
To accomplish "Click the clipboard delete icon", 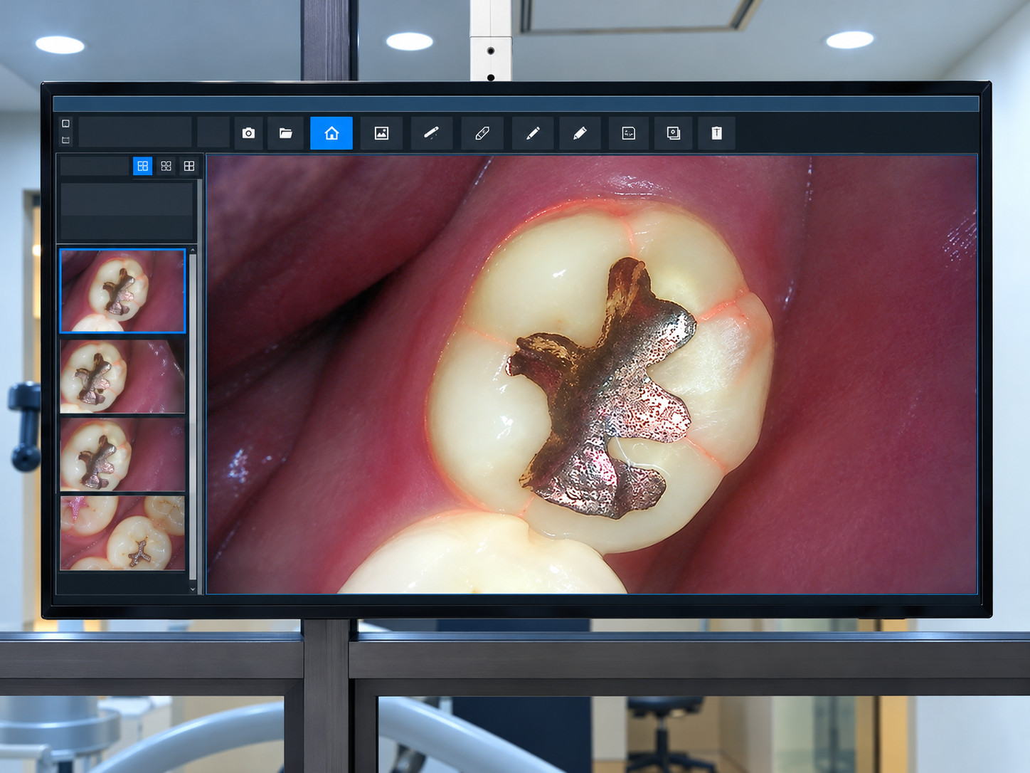I will point(717,133).
